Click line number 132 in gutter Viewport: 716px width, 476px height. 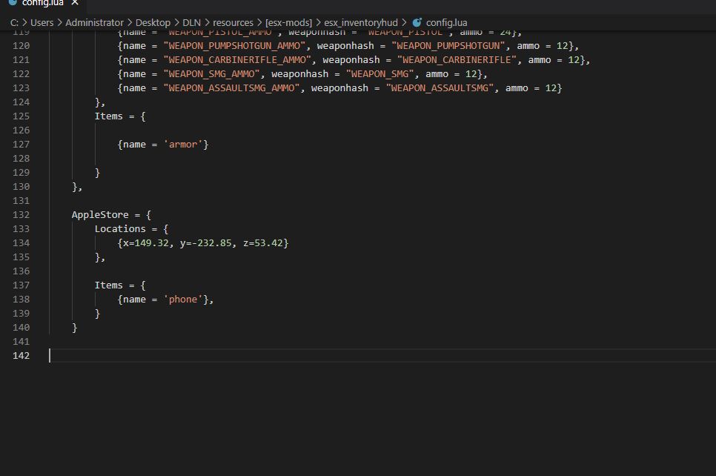pyautogui.click(x=21, y=215)
